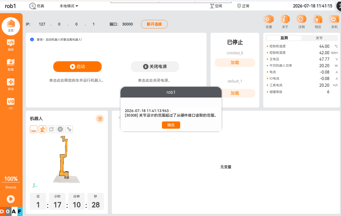Open the 移动 move page

[11, 84]
